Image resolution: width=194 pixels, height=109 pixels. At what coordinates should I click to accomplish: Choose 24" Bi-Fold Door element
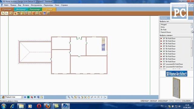coord(169,38)
